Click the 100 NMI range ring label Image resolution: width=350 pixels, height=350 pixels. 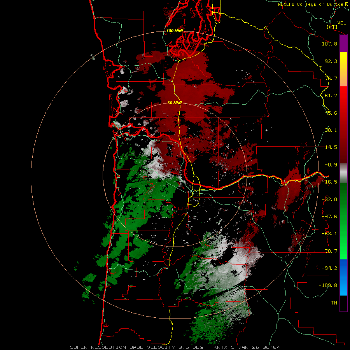pyautogui.click(x=175, y=31)
